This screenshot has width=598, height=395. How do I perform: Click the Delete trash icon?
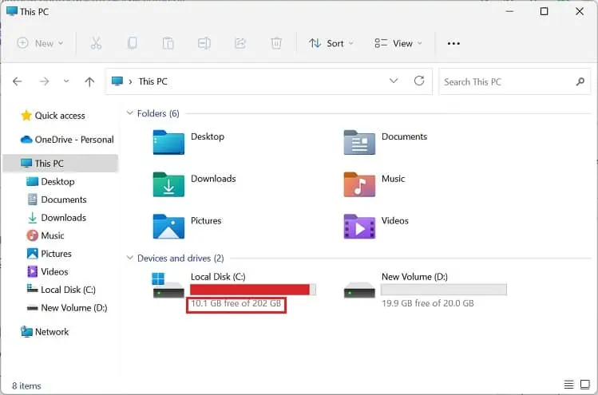(276, 43)
